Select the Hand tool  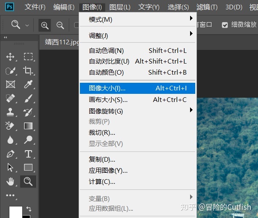[x=10, y=182]
